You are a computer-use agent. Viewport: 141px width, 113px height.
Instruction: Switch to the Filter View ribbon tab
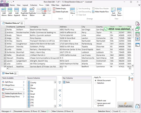[55, 5]
